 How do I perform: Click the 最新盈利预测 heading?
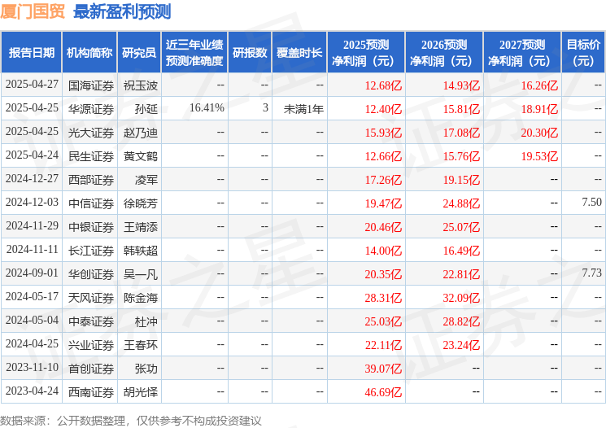[x=122, y=11]
